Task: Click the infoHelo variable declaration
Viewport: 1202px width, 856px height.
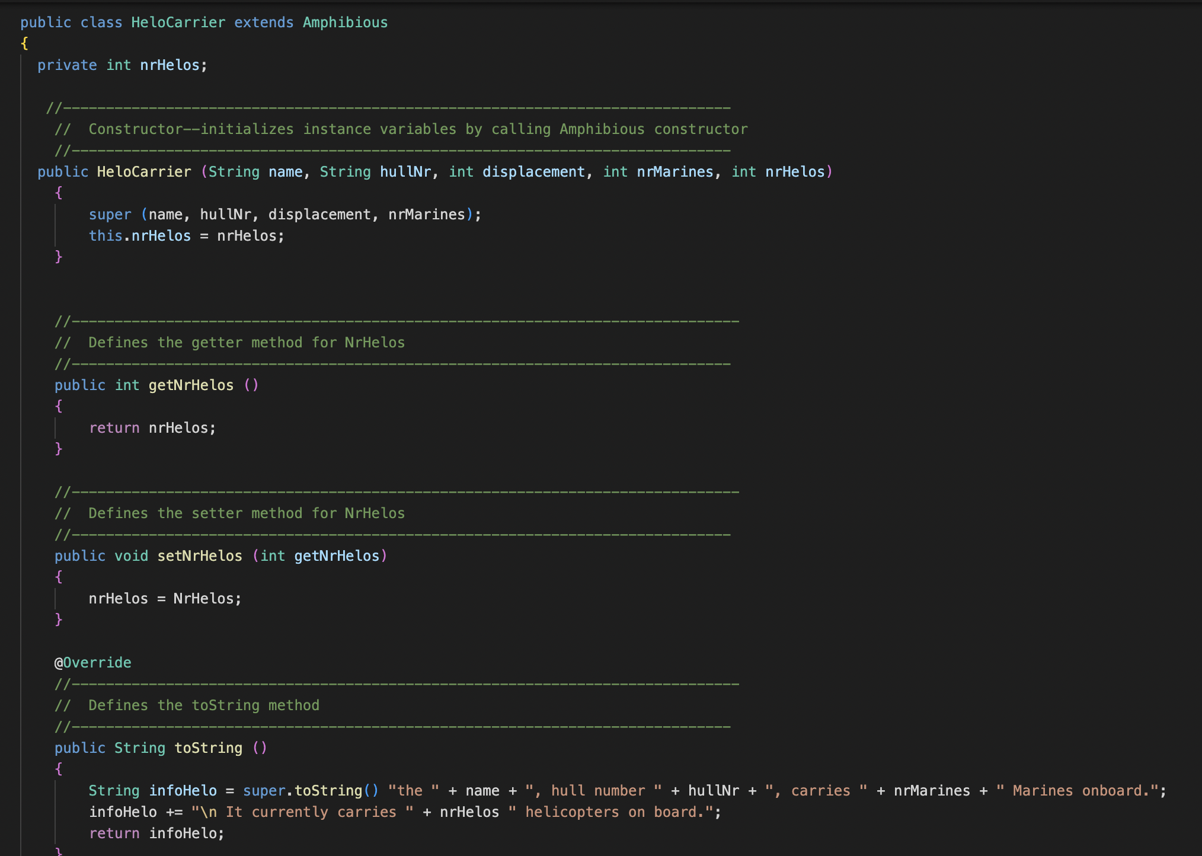Action: coord(183,791)
